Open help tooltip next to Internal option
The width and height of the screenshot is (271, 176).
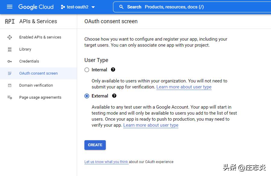click(112, 69)
